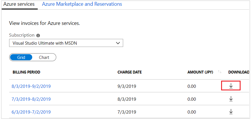252x121 pixels.
Task: Download invoice for 6/3/2019-7/2/2019 period
Action: (231, 112)
